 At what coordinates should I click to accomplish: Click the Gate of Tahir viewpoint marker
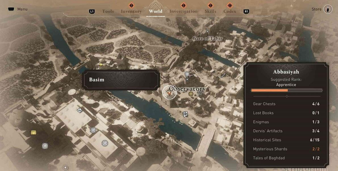click(x=207, y=31)
